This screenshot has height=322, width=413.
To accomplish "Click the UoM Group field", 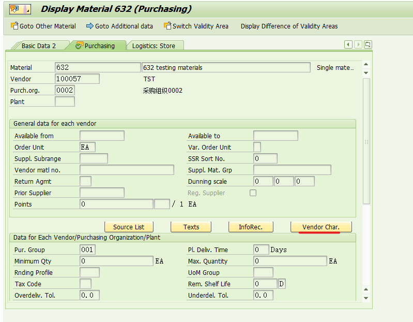I will (263, 272).
